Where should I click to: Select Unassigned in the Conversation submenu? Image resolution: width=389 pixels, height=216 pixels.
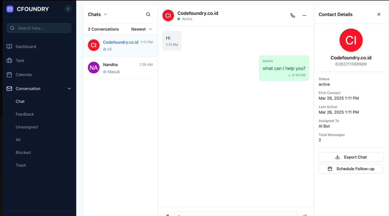[27, 127]
